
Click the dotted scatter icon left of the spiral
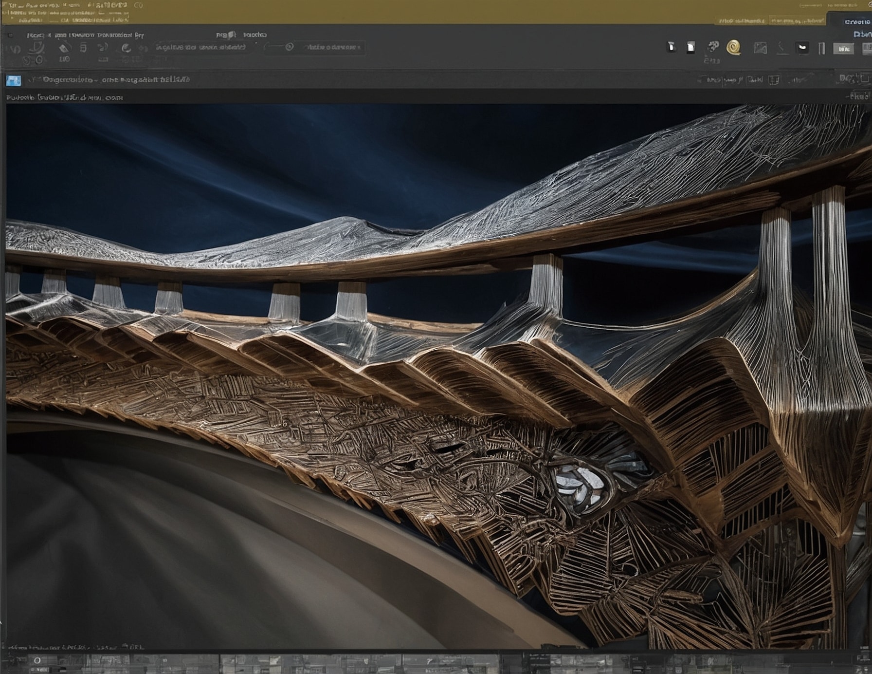click(713, 47)
